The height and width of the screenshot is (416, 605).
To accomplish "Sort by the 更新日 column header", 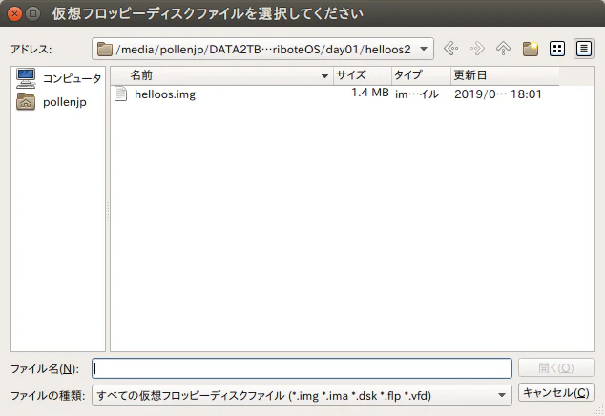I will pos(505,75).
